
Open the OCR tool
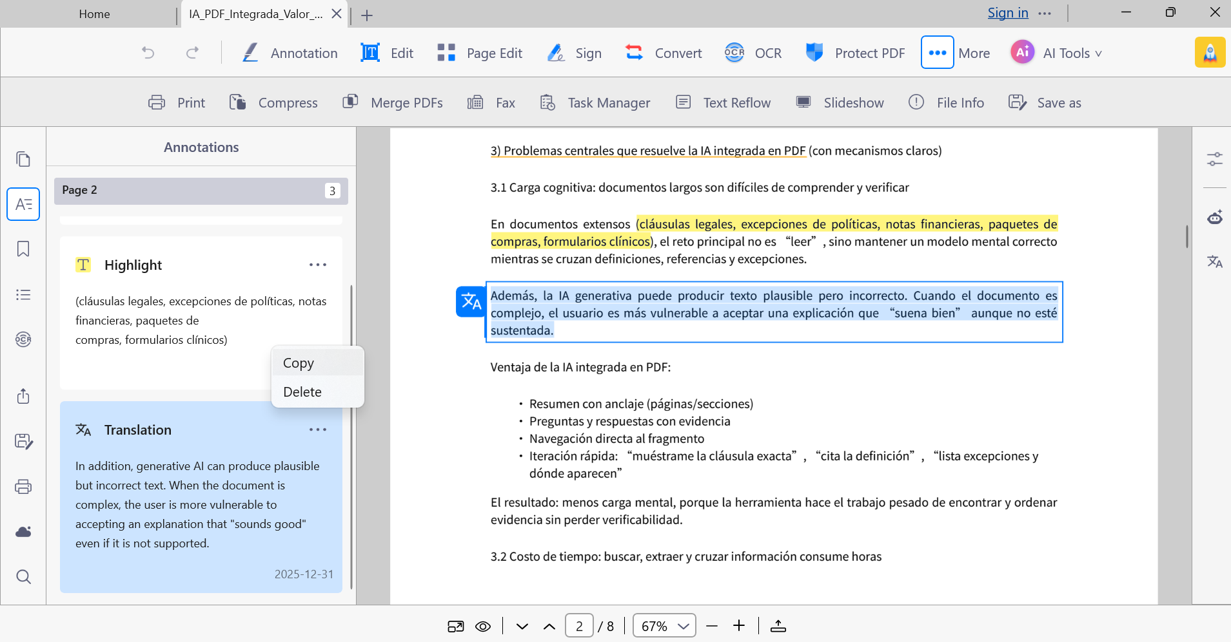coord(753,53)
